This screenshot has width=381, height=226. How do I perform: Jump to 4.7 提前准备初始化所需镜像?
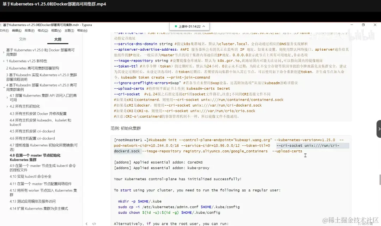[43, 147]
